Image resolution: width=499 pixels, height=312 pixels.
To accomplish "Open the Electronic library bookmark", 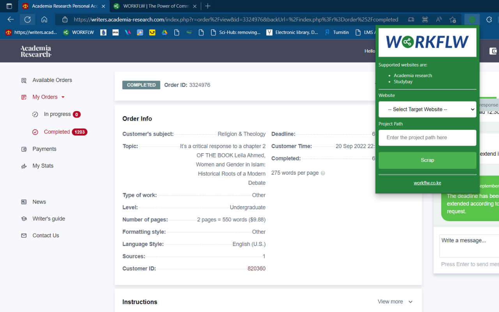I will click(292, 32).
